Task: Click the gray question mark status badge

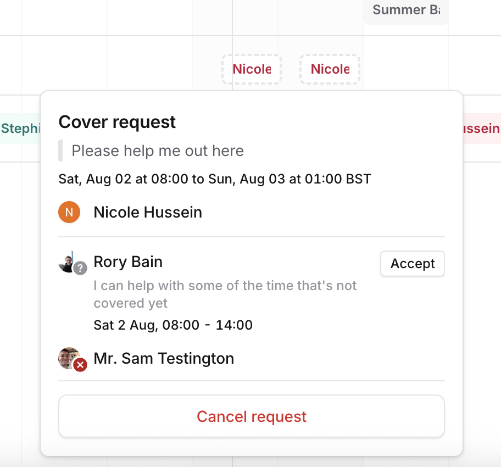Action: coord(80,268)
